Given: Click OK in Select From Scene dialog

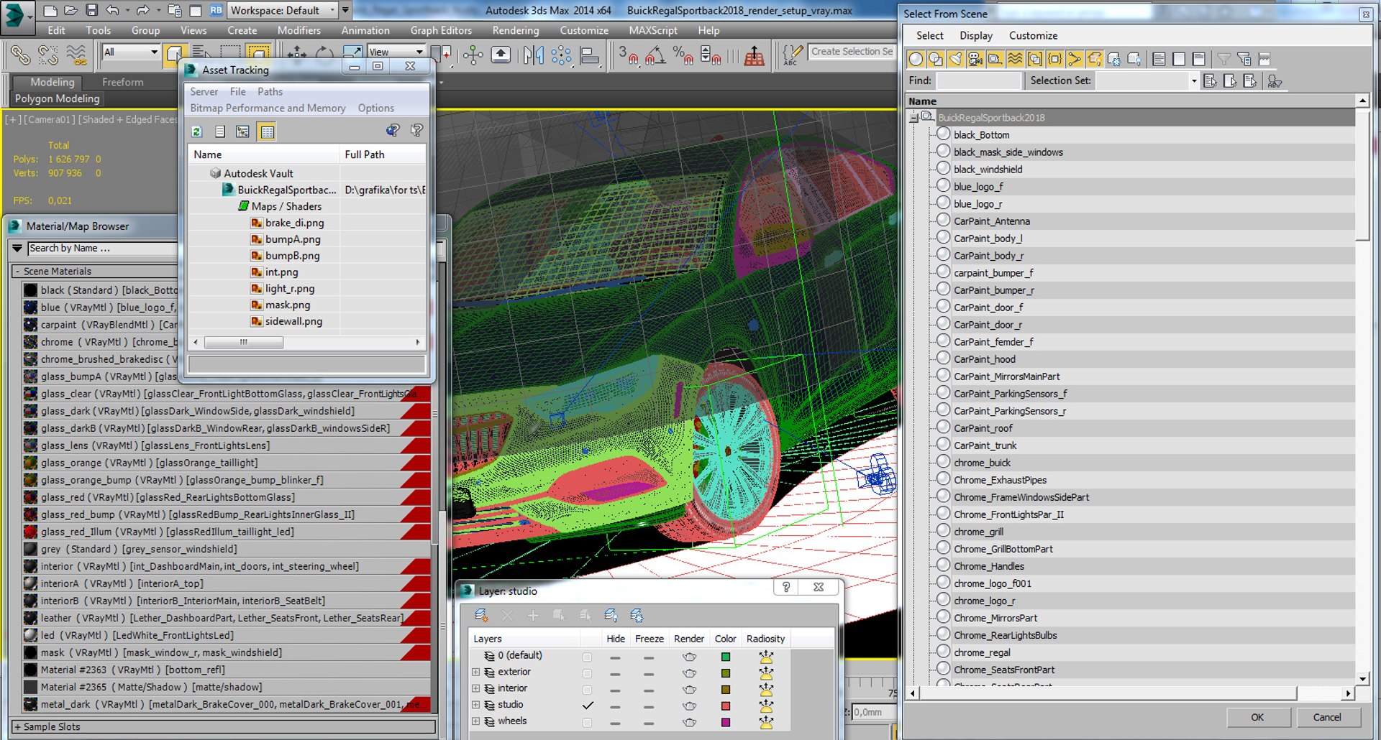Looking at the screenshot, I should tap(1257, 717).
